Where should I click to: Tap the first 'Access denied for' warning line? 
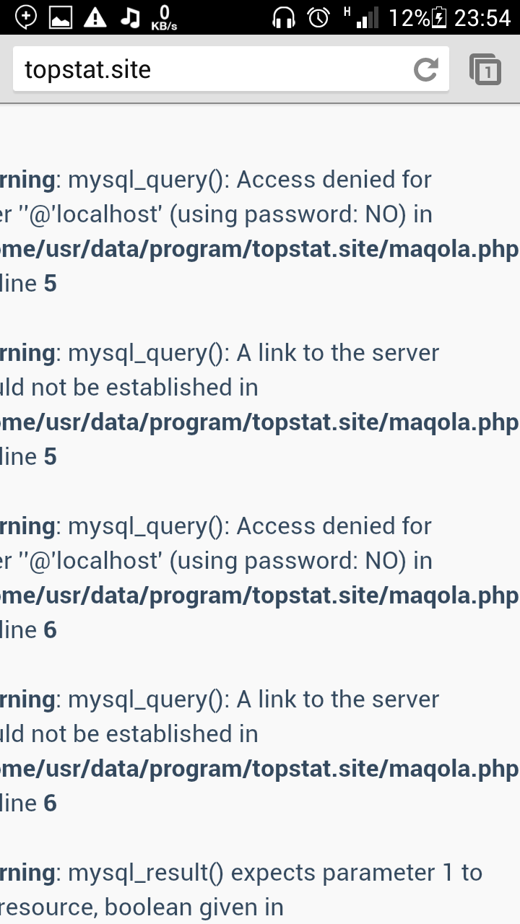point(249,180)
